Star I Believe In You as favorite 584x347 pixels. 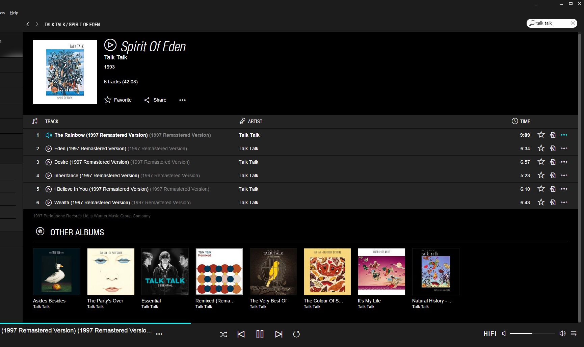pyautogui.click(x=541, y=189)
